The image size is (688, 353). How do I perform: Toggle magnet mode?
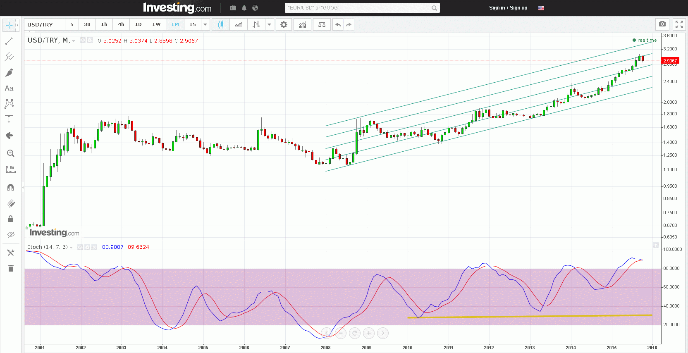(11, 187)
